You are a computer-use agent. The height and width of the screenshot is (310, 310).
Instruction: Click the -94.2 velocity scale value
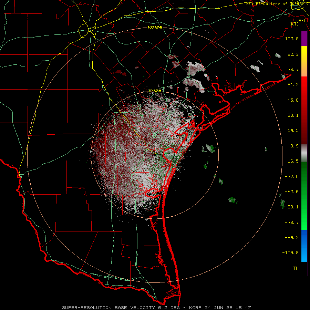pyautogui.click(x=292, y=238)
